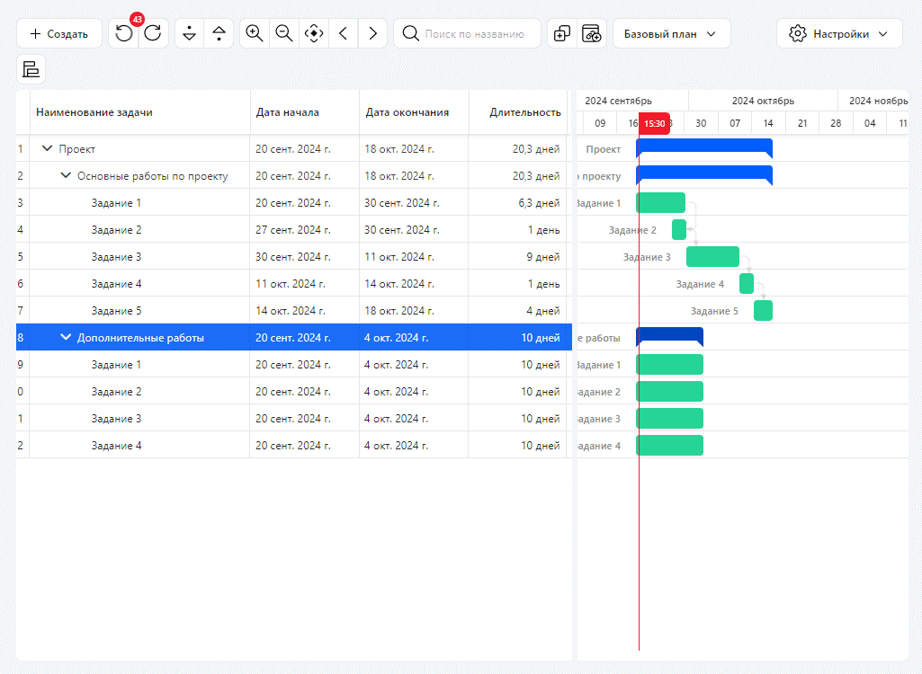The height and width of the screenshot is (674, 922).
Task: Click the week 28 label in the timeline
Action: [x=836, y=123]
